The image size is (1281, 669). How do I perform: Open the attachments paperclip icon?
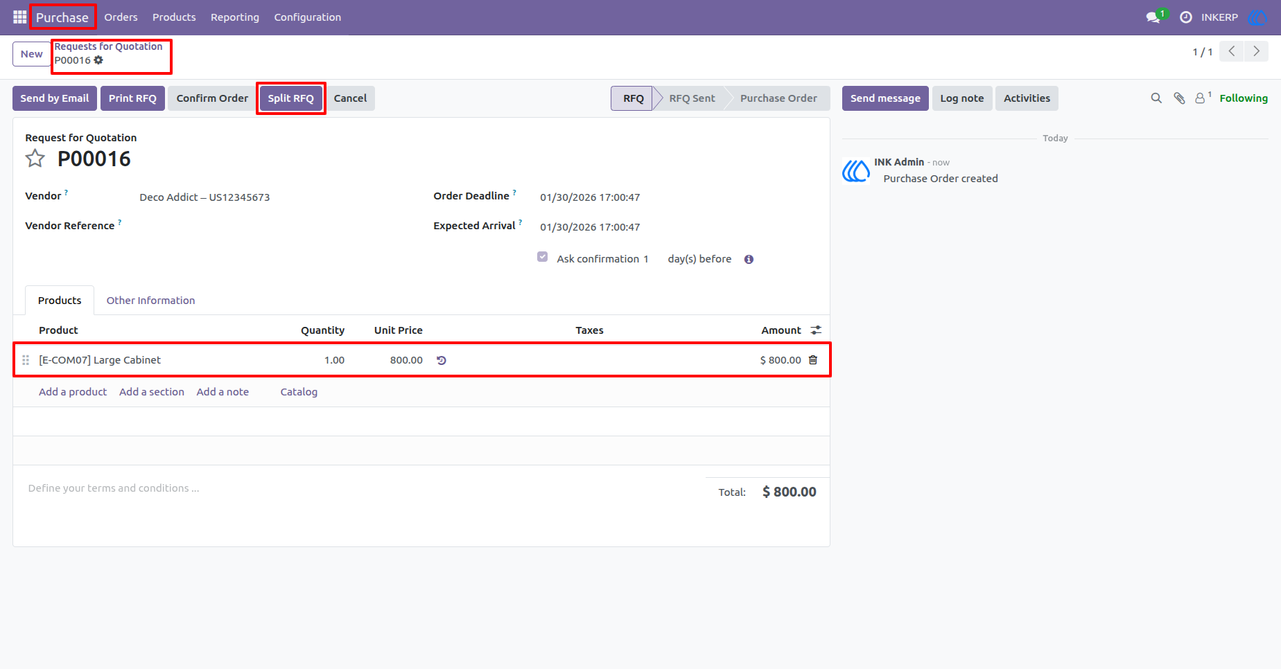pyautogui.click(x=1179, y=98)
